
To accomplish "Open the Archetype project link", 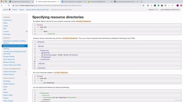I will (x=7, y=81).
